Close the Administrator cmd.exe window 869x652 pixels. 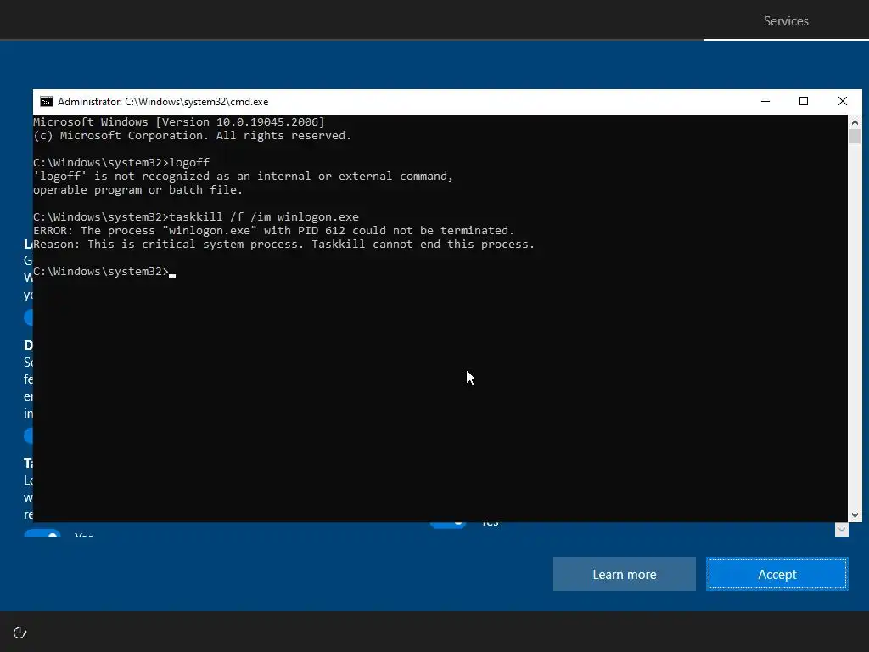point(843,102)
